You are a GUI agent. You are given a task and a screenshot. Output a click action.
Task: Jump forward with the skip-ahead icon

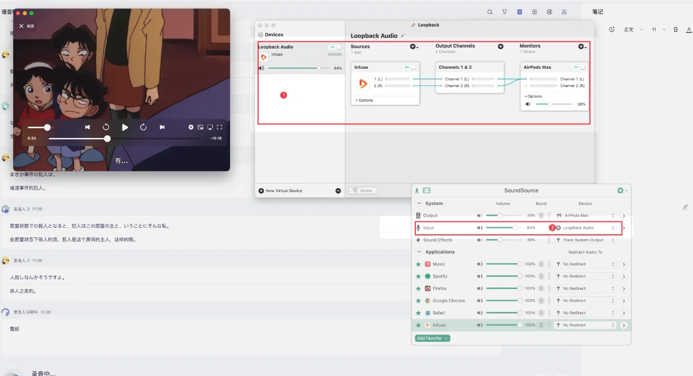coord(143,127)
